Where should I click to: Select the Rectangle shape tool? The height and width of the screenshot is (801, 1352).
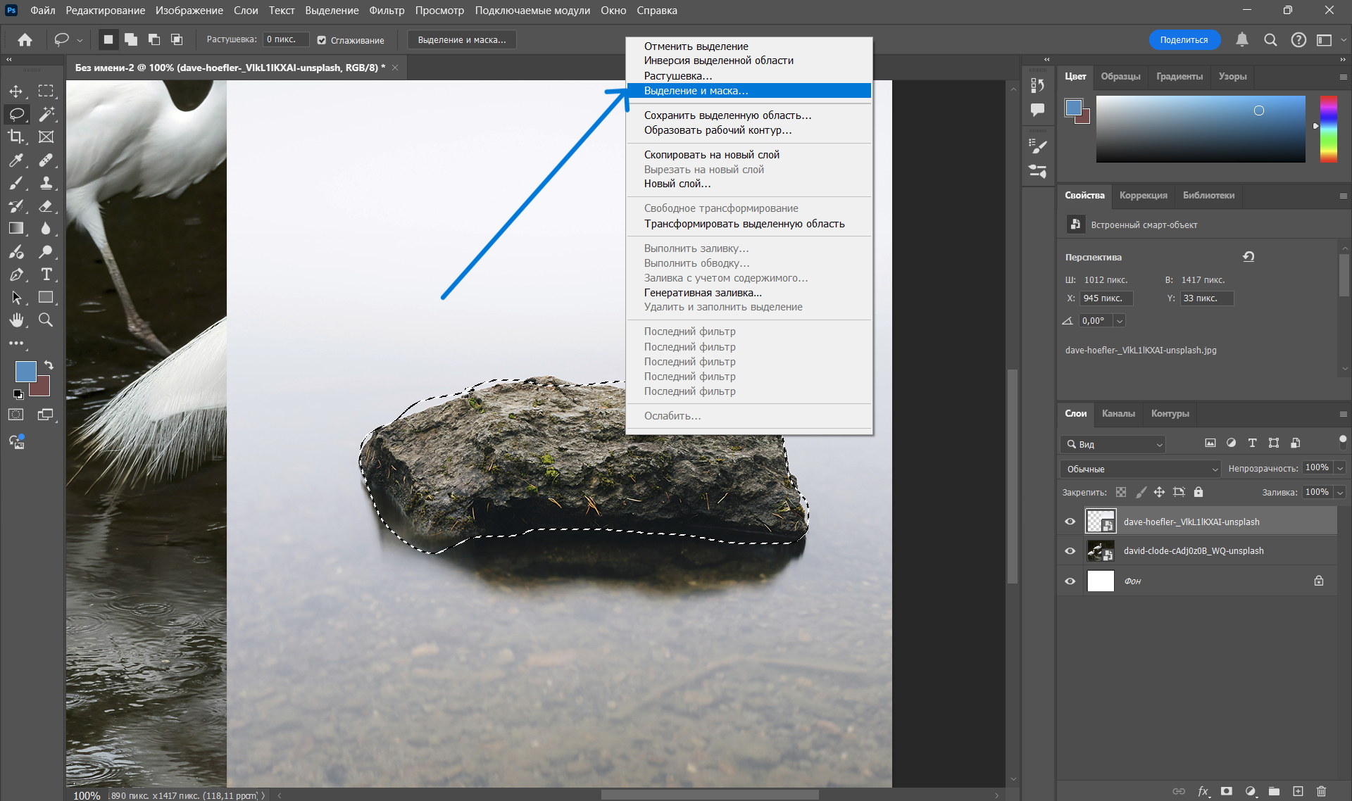[46, 298]
